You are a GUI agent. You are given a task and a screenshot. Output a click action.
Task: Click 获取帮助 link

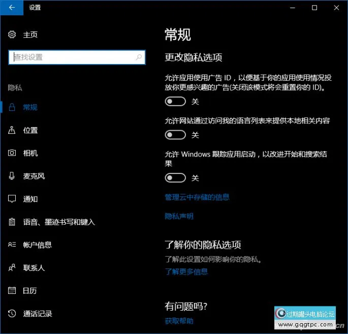179,321
